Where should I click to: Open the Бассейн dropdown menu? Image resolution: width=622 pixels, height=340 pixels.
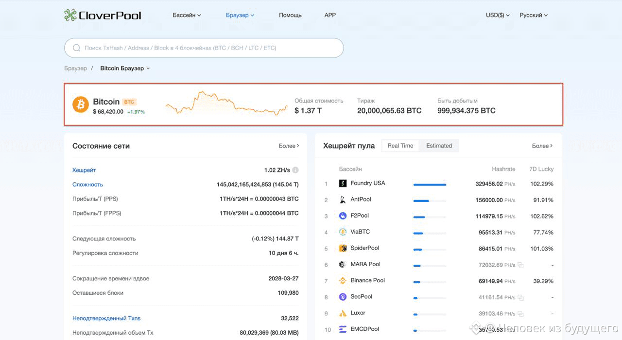click(x=187, y=15)
